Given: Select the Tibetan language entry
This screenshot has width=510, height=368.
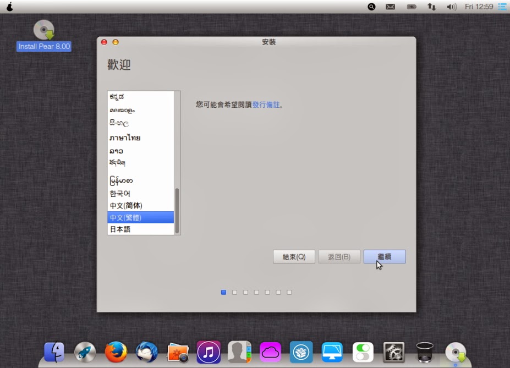Looking at the screenshot, I should tap(140, 162).
